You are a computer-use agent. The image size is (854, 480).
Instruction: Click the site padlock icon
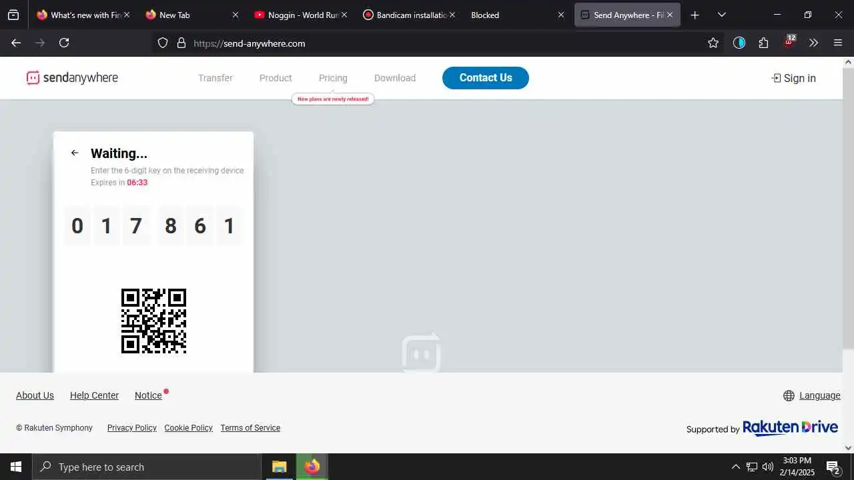[x=181, y=43]
